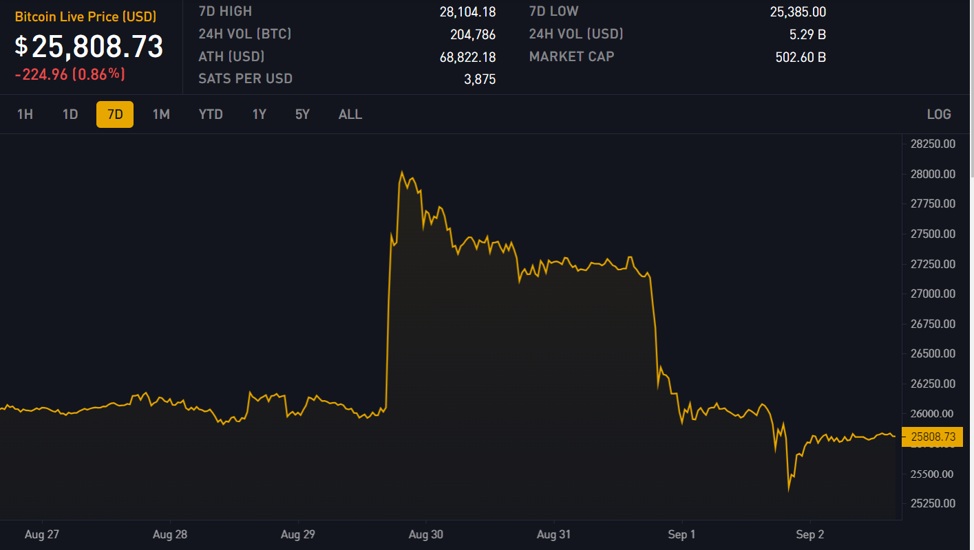Select the 1Y time range

[260, 114]
